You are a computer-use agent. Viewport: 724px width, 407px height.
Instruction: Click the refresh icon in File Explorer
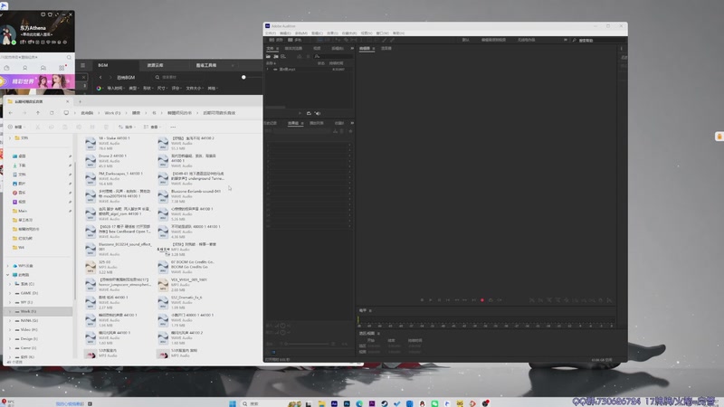52,112
